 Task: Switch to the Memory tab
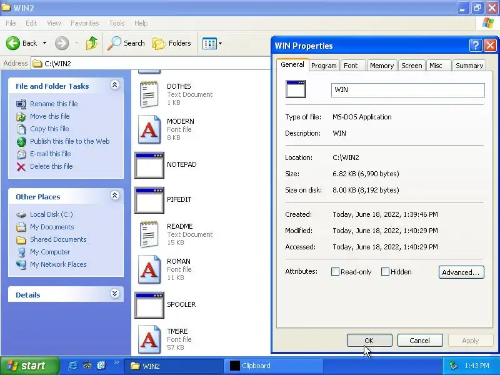[382, 66]
